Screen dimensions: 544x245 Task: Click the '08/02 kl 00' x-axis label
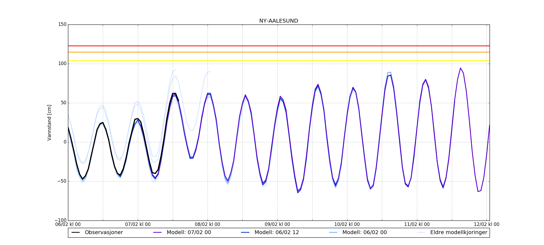pyautogui.click(x=208, y=225)
